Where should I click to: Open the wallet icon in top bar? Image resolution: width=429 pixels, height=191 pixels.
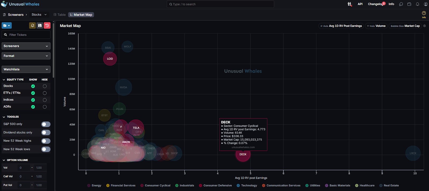click(x=409, y=4)
